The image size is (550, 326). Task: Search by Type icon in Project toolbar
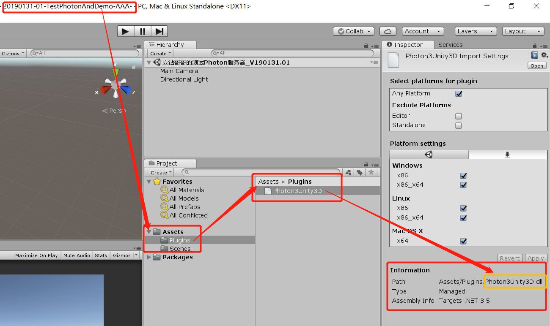tap(349, 172)
